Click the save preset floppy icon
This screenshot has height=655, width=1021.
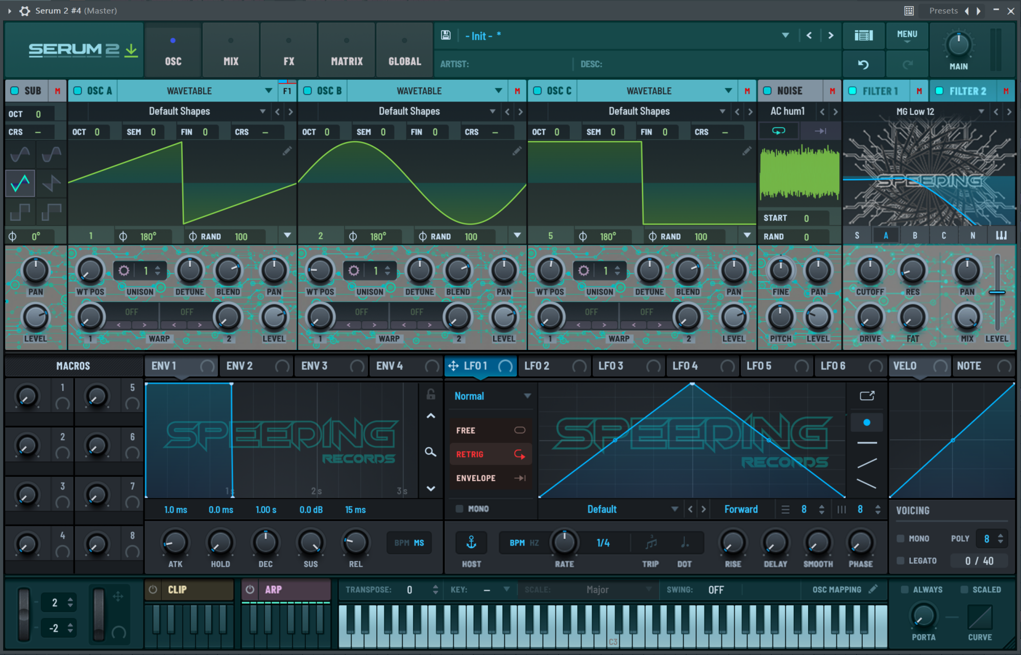pos(446,35)
